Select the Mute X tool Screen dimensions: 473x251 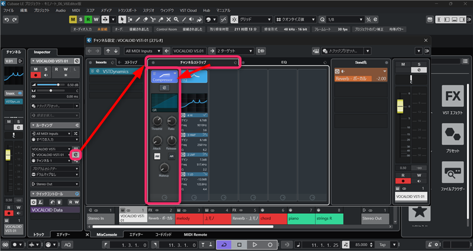click(x=169, y=19)
